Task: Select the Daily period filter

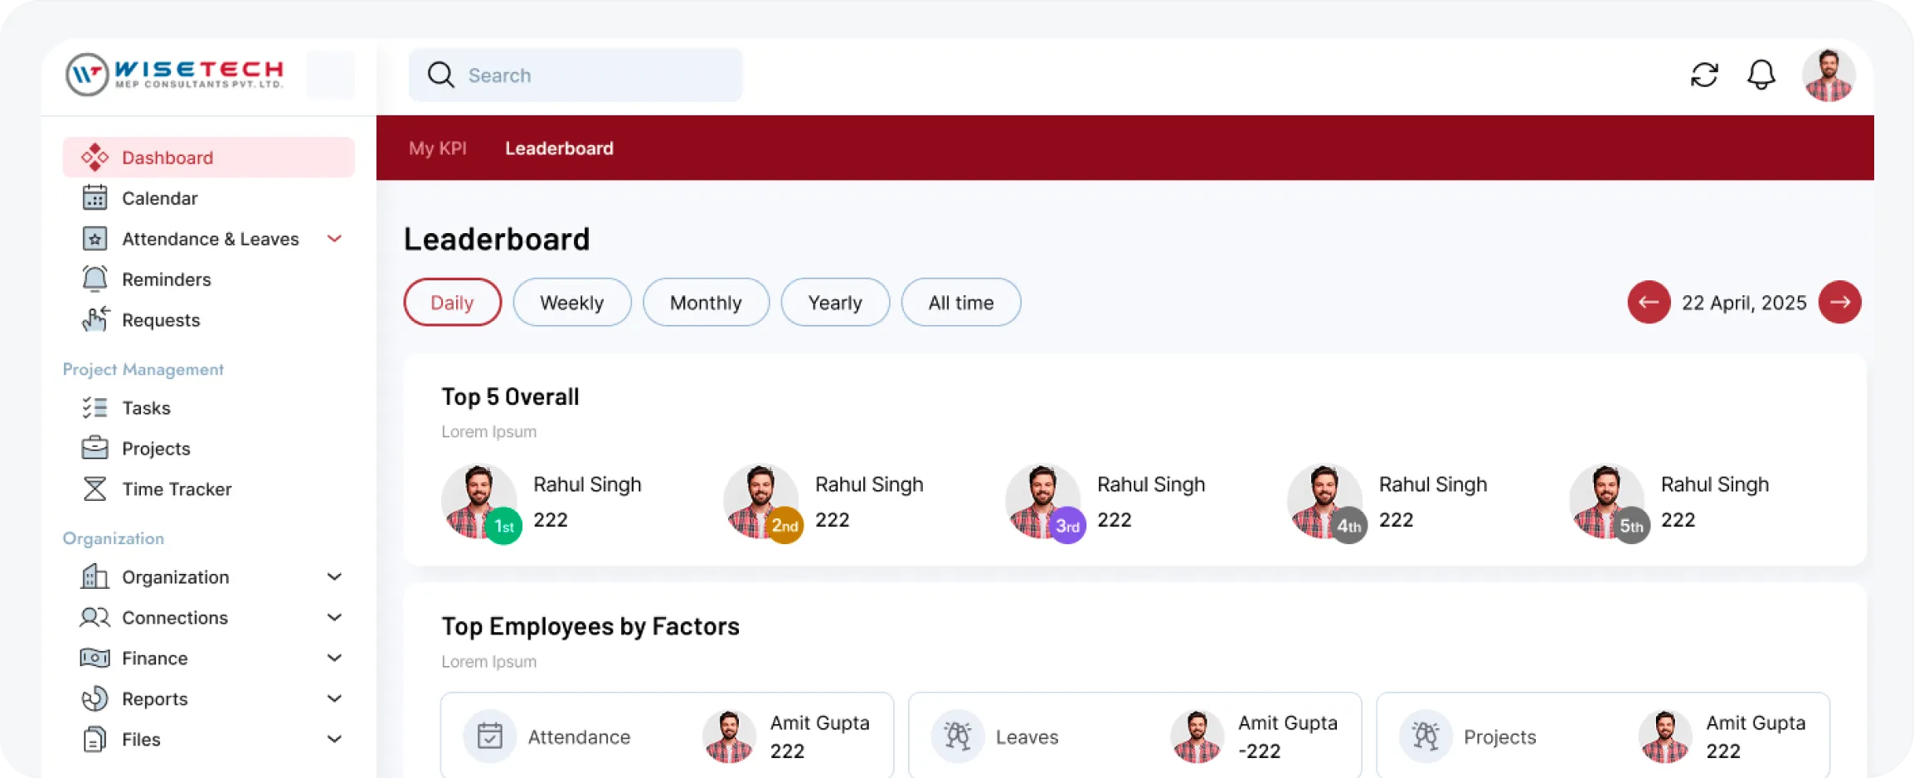Action: 452,303
